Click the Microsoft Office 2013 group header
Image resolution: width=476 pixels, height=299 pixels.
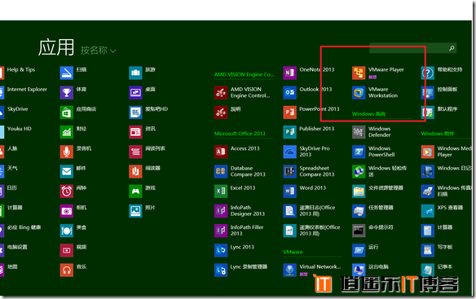[240, 134]
